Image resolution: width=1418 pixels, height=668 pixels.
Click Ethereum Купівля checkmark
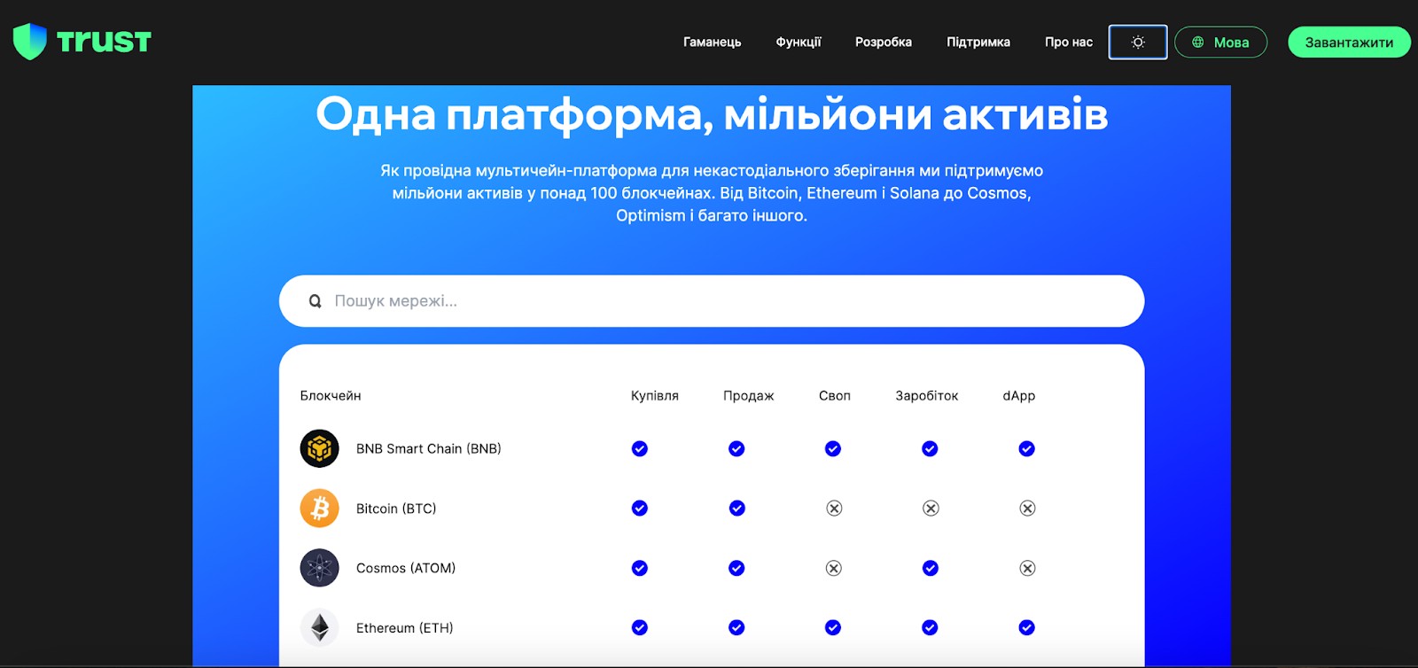(x=640, y=628)
